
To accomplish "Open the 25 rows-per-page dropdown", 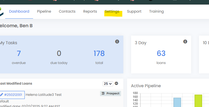I will (x=108, y=84).
